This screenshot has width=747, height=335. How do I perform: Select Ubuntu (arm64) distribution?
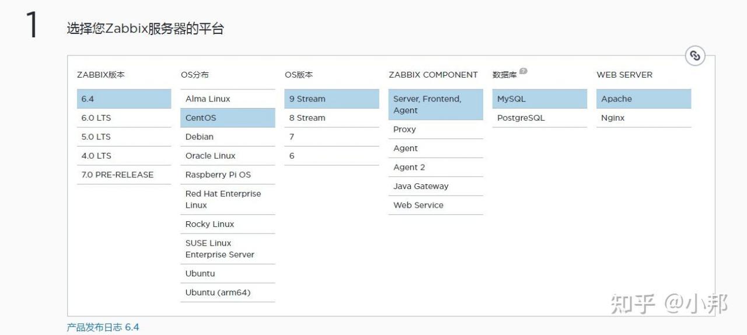[228, 292]
